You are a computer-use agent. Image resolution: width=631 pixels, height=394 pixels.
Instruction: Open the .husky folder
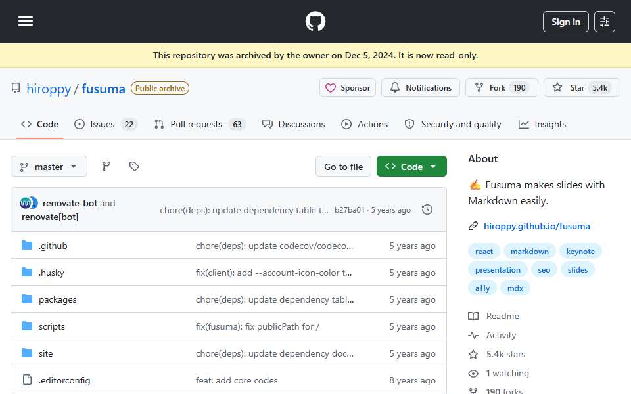pos(51,273)
